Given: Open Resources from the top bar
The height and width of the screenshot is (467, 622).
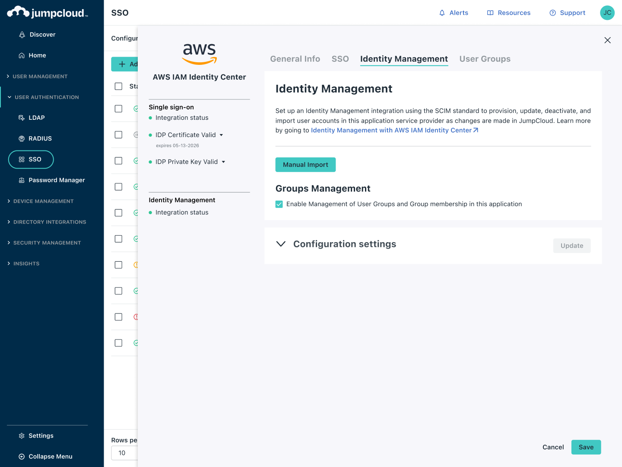Looking at the screenshot, I should tap(490, 13).
